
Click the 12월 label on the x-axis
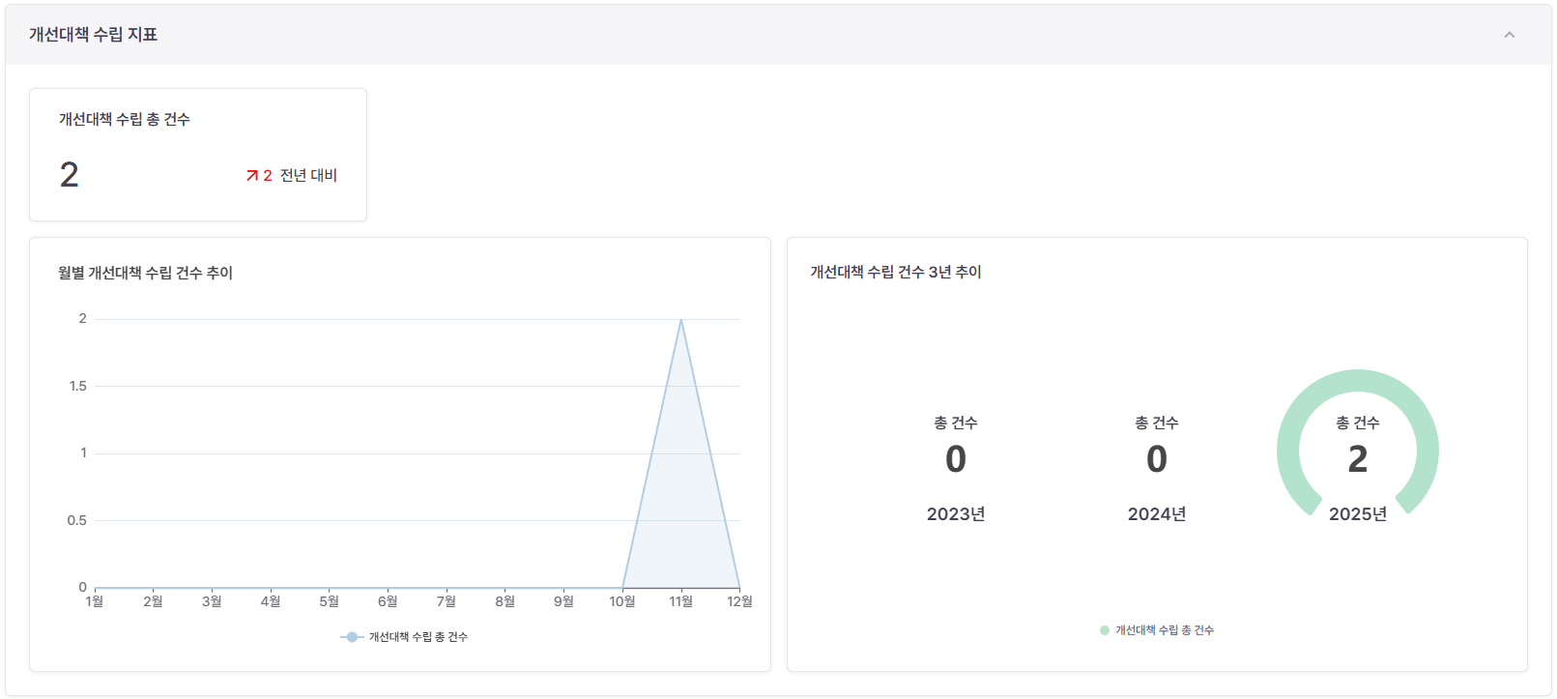coord(739,601)
